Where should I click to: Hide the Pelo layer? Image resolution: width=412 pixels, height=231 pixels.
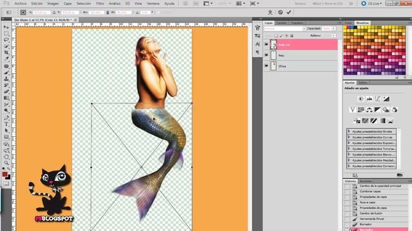pyautogui.click(x=266, y=55)
